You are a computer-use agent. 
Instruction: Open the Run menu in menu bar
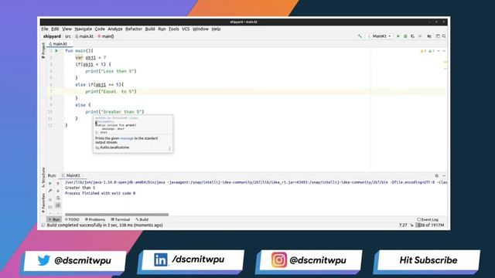(x=162, y=29)
